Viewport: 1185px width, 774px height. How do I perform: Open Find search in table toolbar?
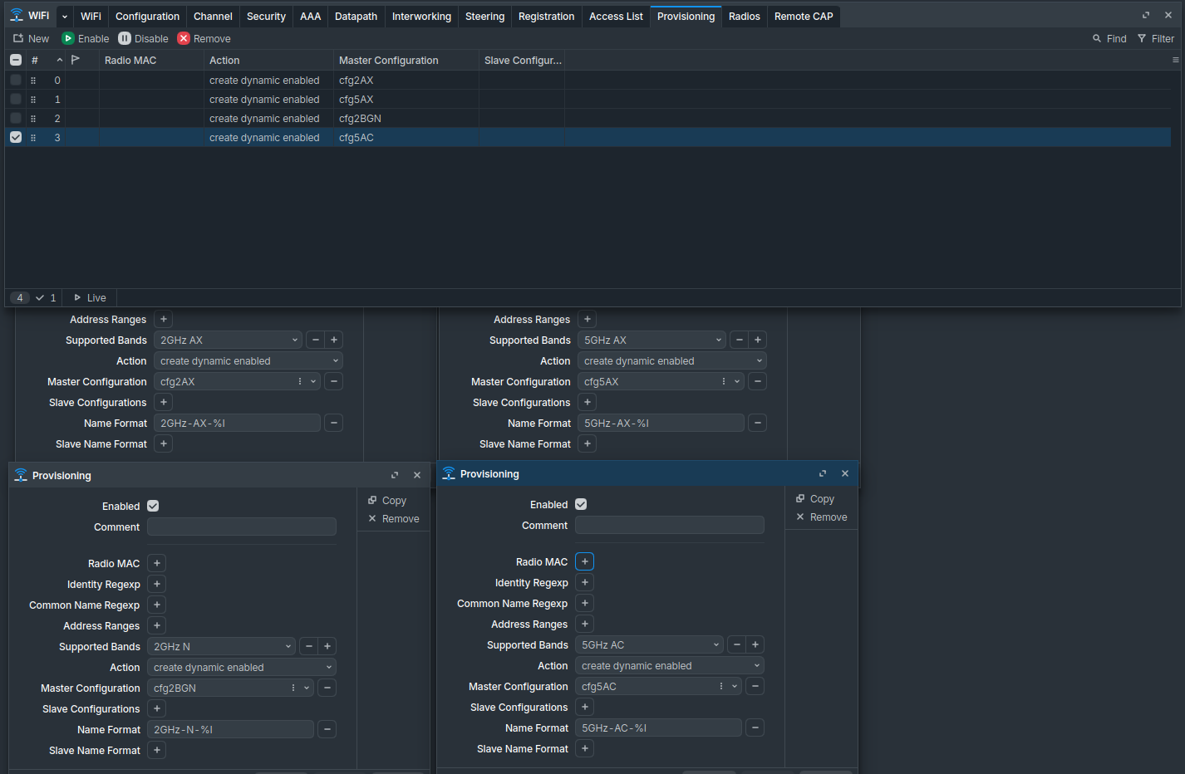(1109, 39)
